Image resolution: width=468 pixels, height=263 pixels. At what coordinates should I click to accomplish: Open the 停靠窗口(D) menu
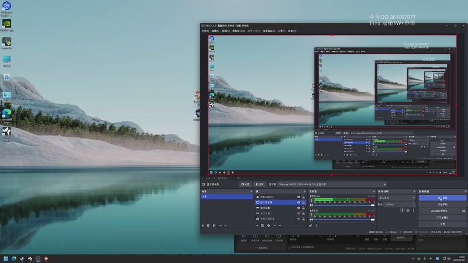click(239, 31)
